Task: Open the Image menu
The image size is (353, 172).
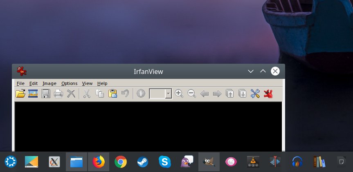Action: (x=49, y=83)
